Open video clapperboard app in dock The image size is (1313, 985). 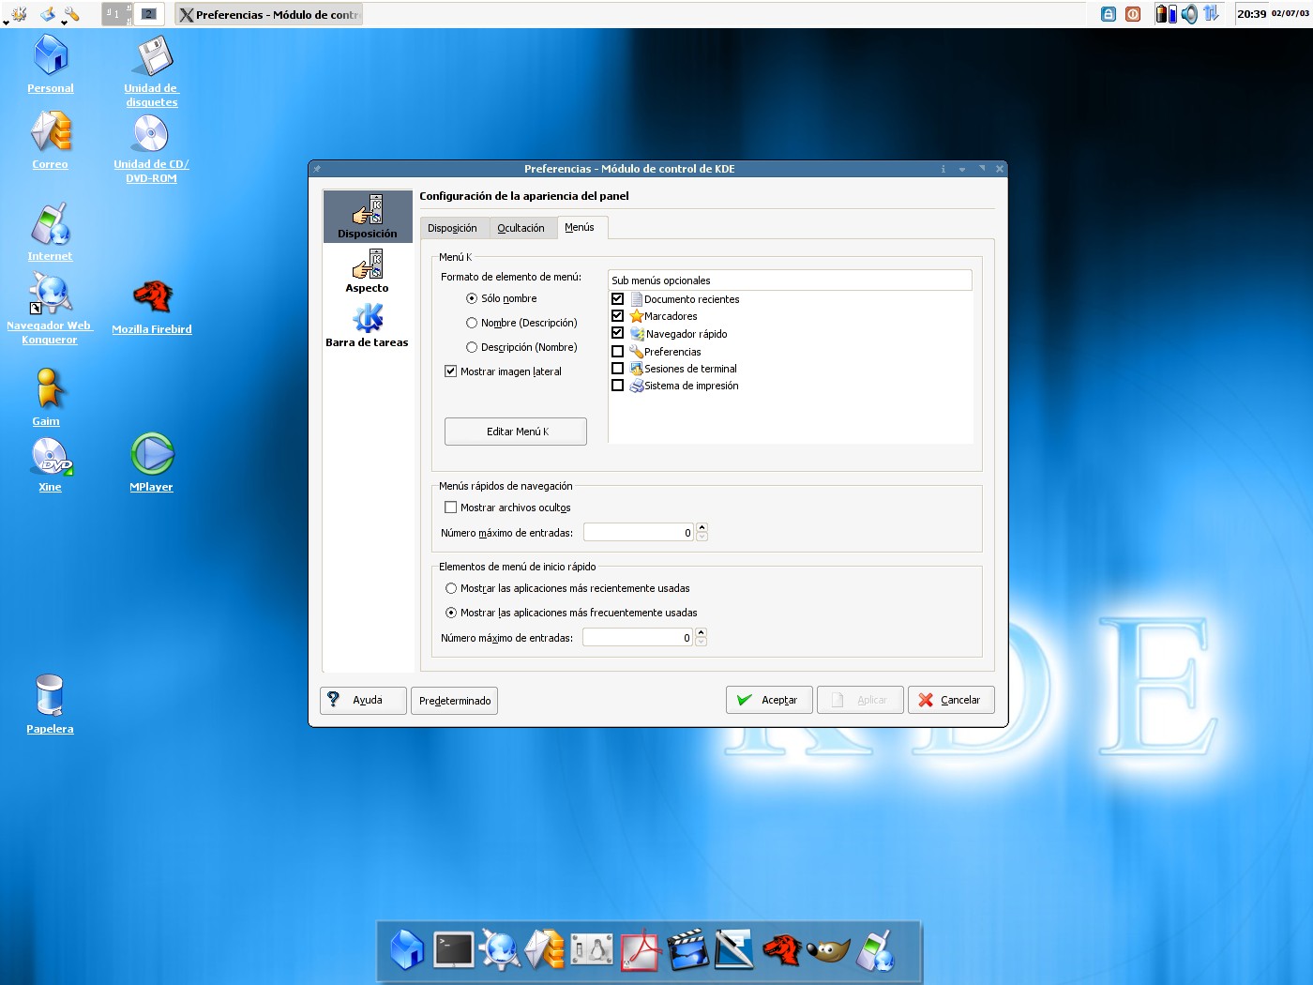point(688,950)
